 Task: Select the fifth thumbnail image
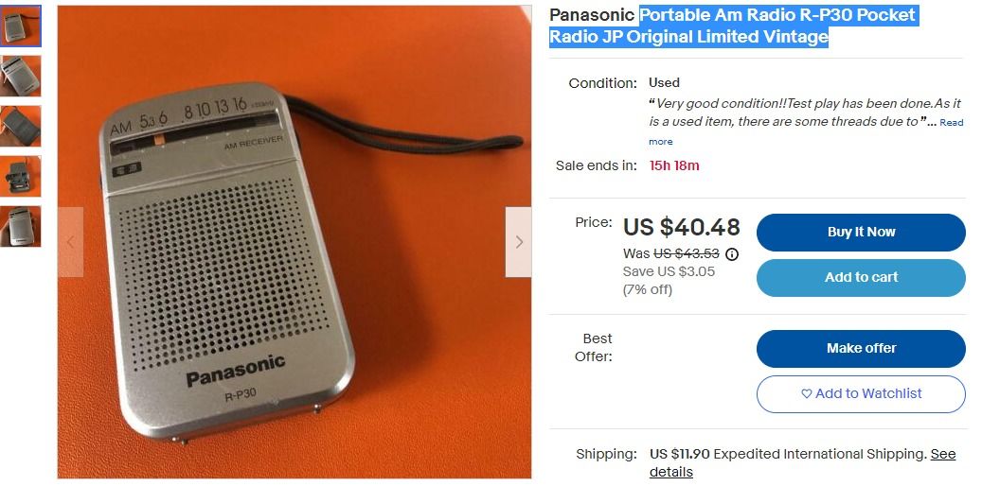(x=21, y=226)
